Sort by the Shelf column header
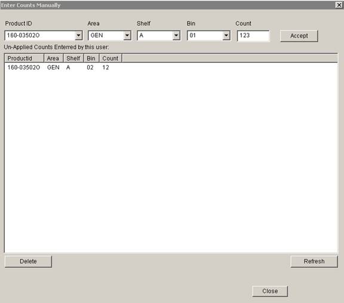Image resolution: width=344 pixels, height=303 pixels. 73,58
